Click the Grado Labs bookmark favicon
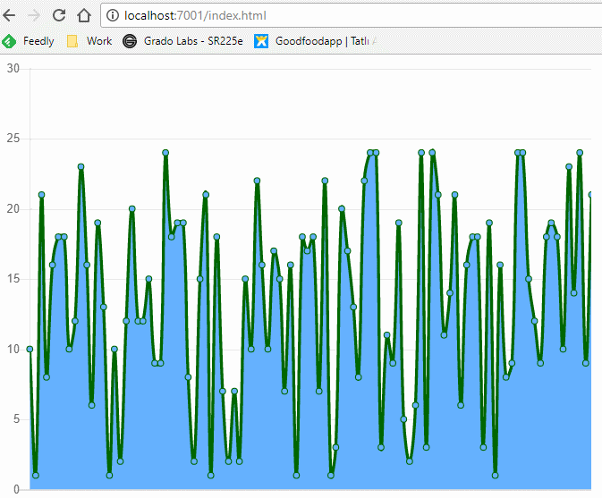 coord(130,41)
